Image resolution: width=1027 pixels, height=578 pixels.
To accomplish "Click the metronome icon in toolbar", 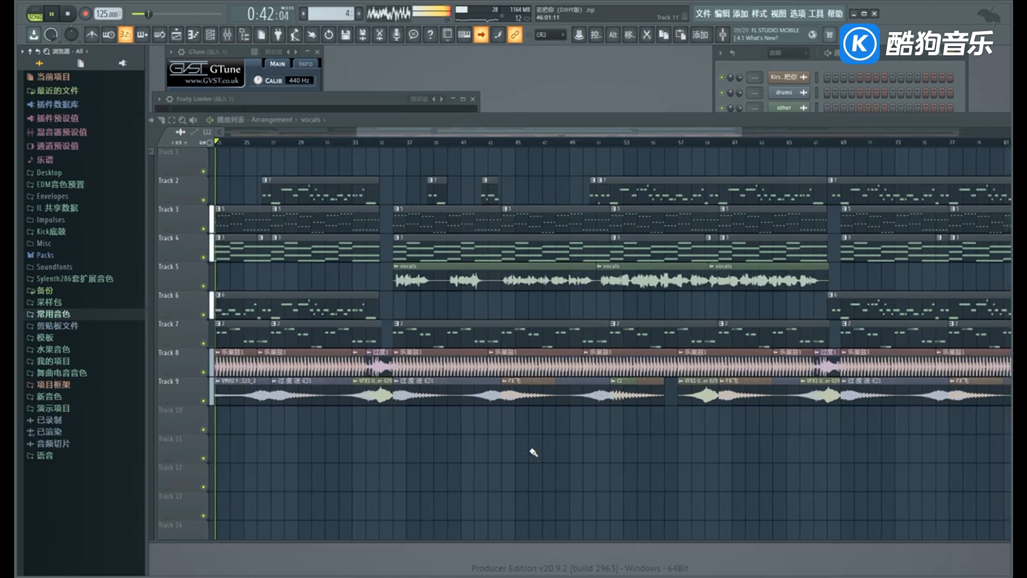I will pos(92,35).
